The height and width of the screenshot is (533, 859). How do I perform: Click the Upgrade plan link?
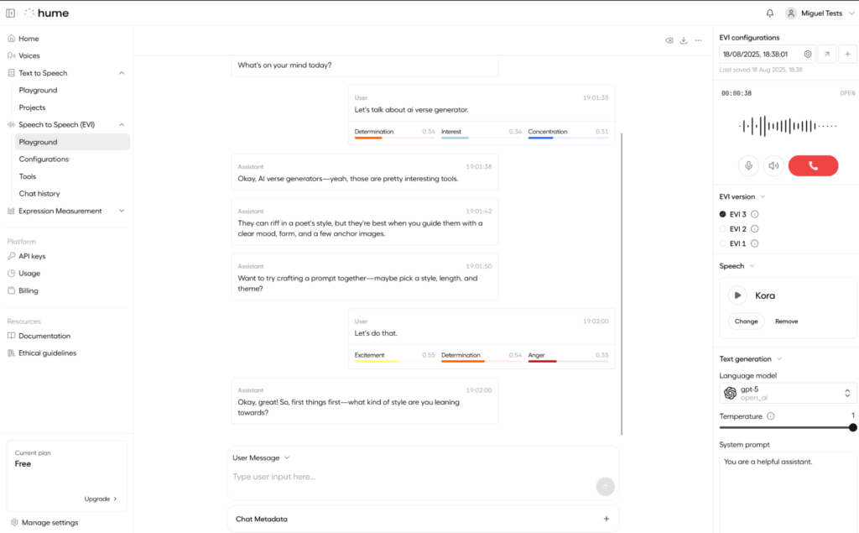coord(101,499)
